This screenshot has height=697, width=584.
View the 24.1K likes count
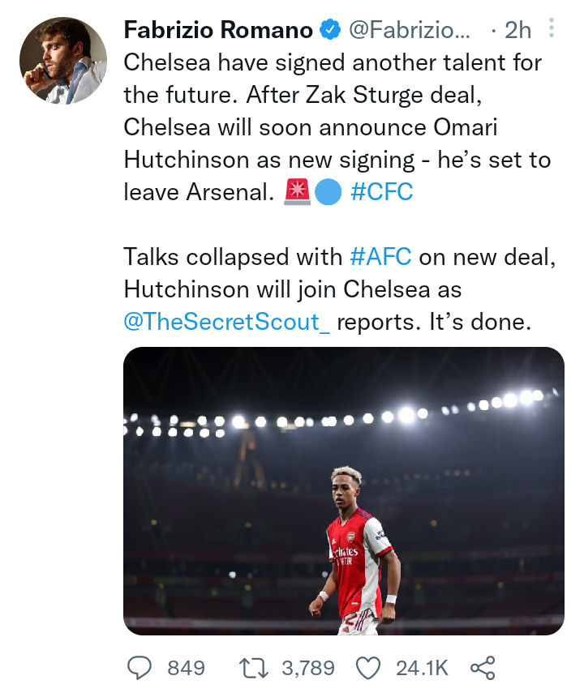coord(422,668)
